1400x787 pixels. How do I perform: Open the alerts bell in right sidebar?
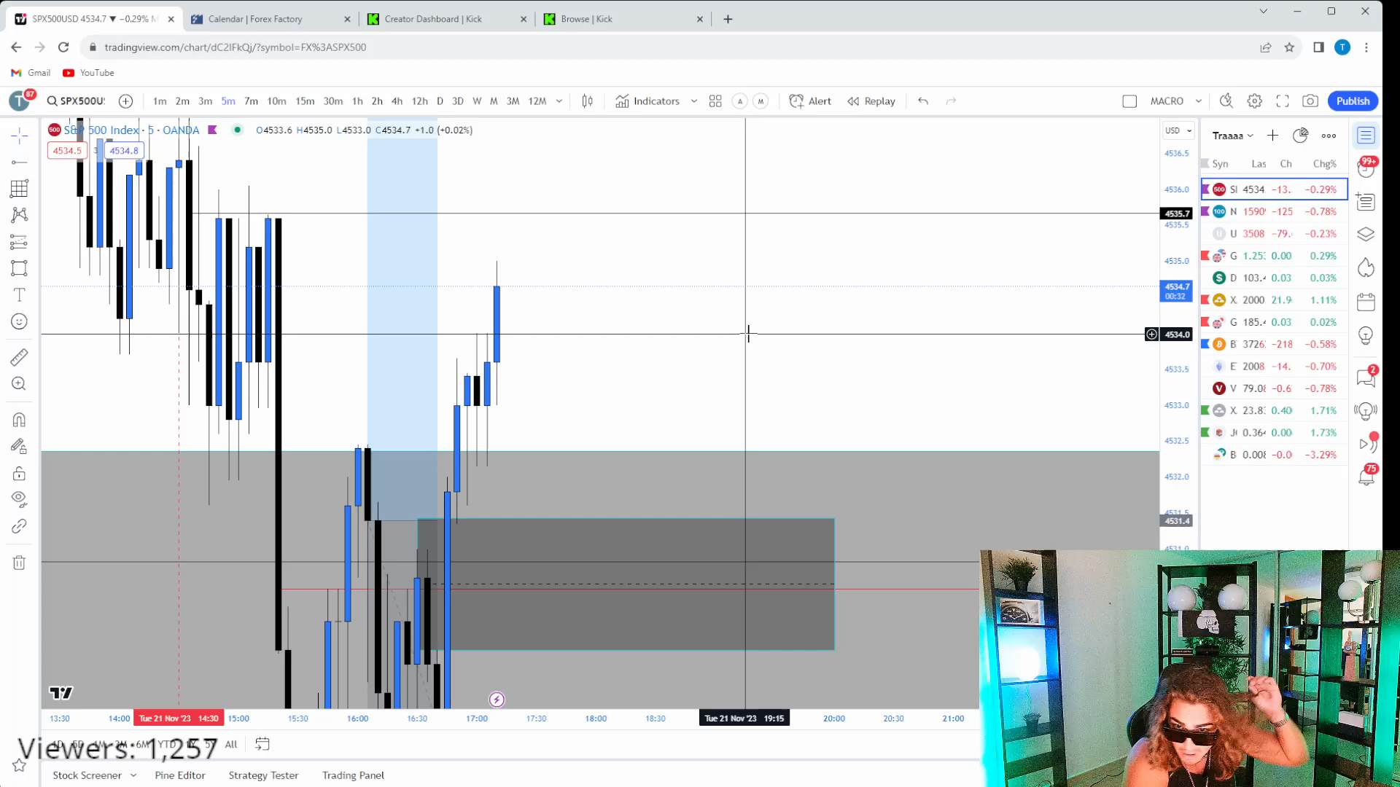click(1366, 477)
